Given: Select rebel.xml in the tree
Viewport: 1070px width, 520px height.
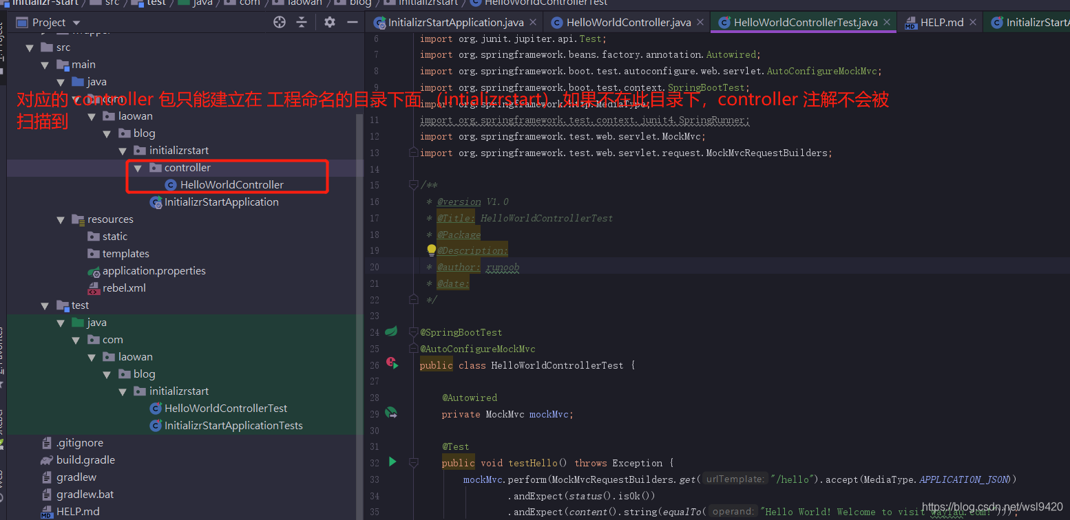Looking at the screenshot, I should (x=124, y=288).
